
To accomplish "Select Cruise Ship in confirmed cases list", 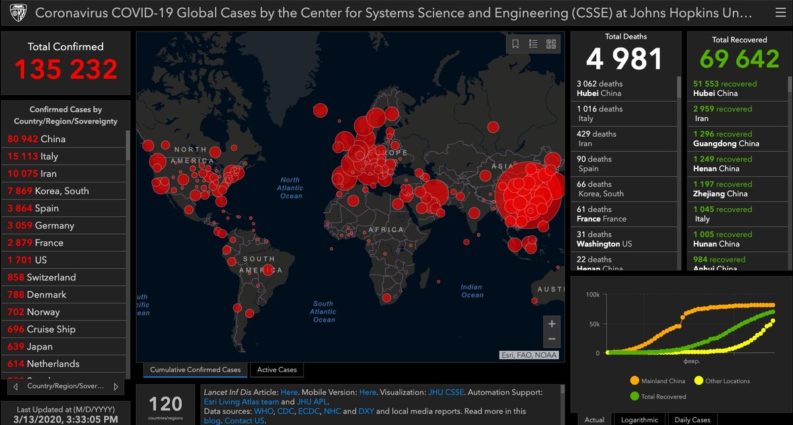I will click(63, 329).
